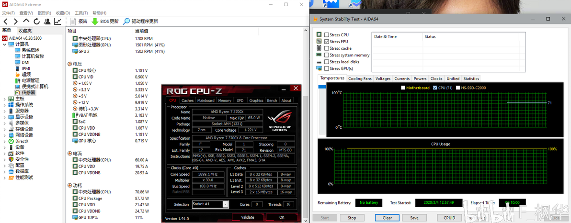This screenshot has width=571, height=223.
Task: Uncheck the Stress FPU checkbox
Action: point(326,42)
